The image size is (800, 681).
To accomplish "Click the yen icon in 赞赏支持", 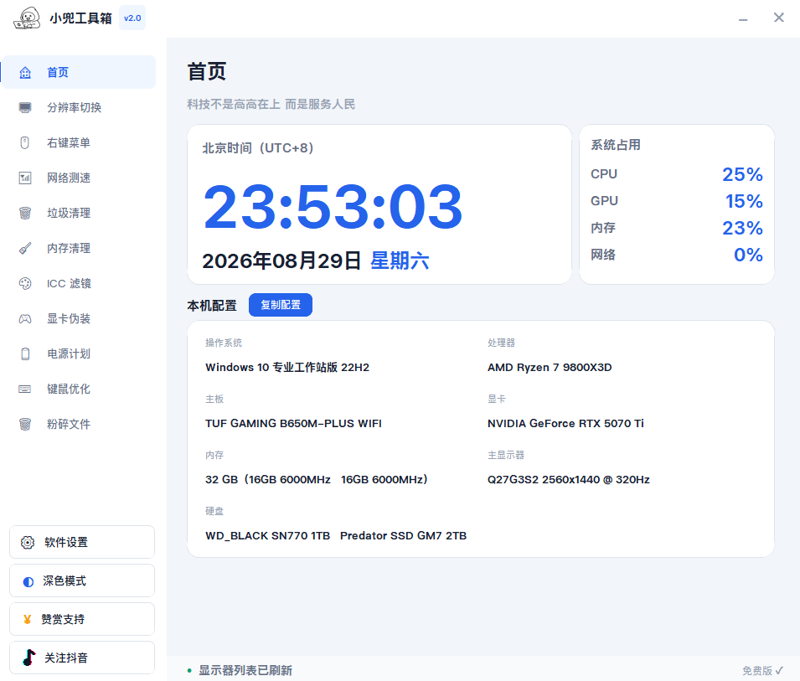I will point(28,620).
